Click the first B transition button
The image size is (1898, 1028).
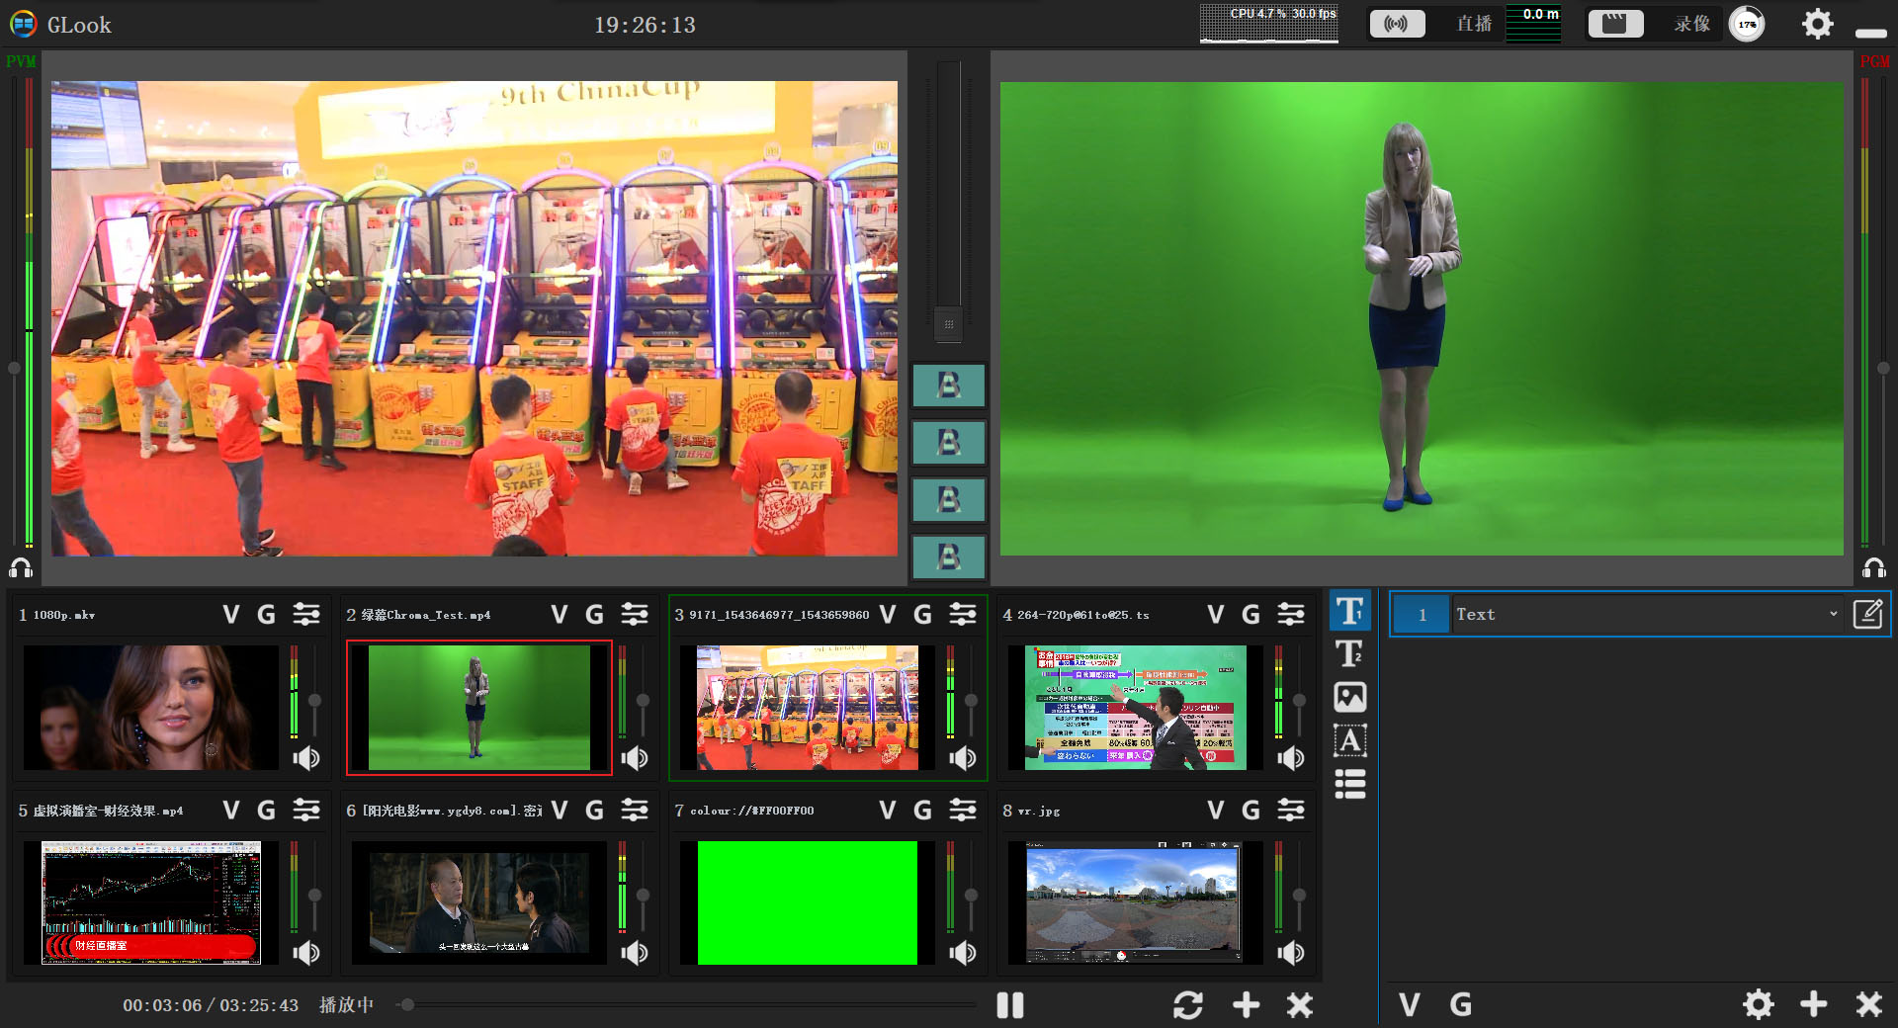click(948, 385)
